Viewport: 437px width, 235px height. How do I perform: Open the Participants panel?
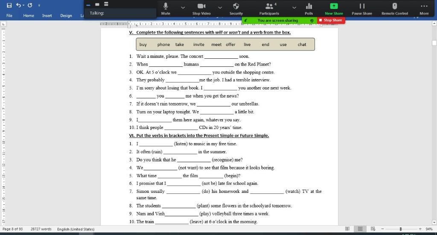[x=269, y=9]
